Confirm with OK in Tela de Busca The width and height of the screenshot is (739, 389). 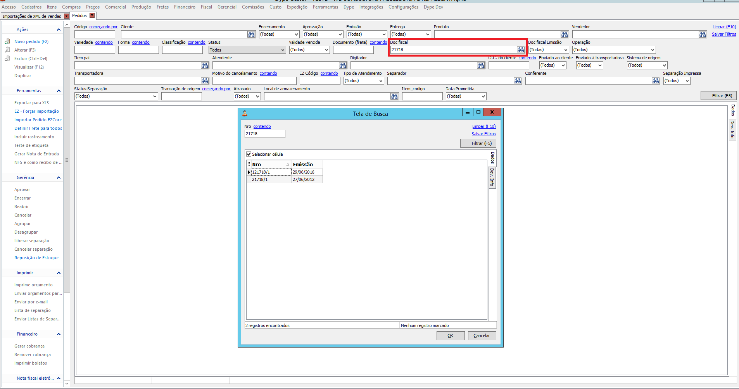[x=451, y=336]
